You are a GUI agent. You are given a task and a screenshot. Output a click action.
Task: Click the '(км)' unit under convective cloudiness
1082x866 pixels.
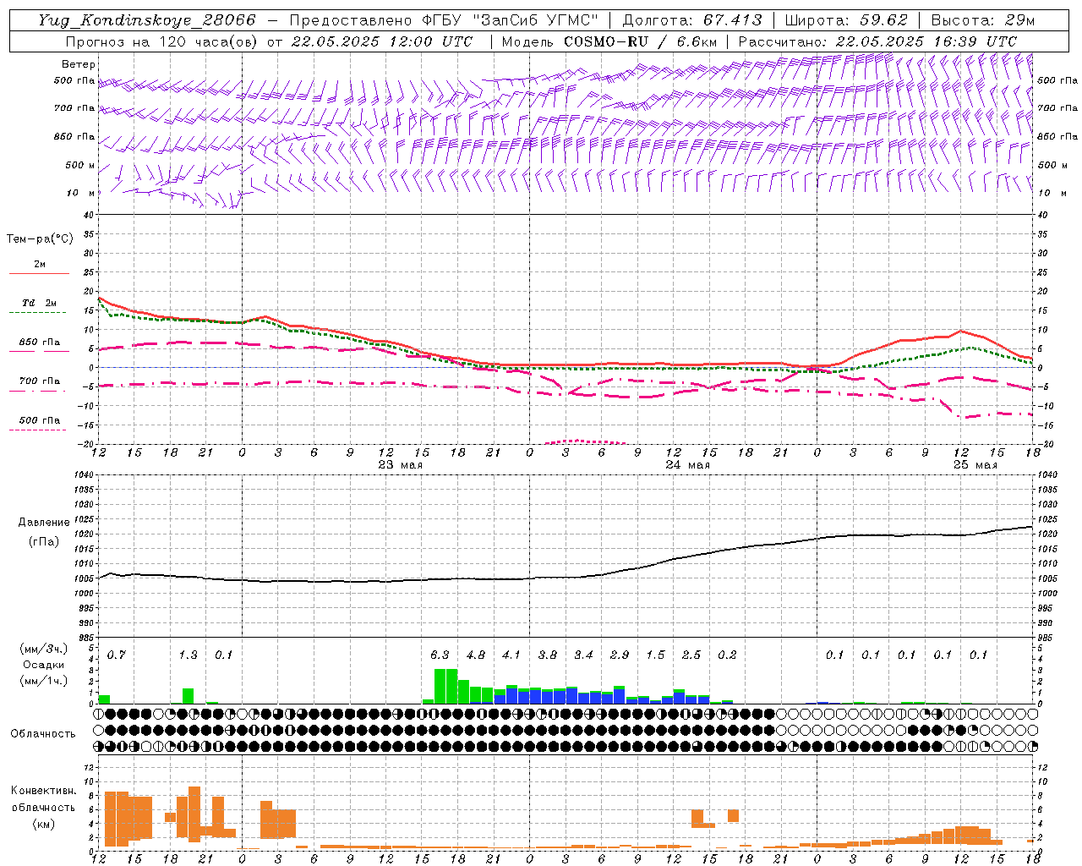coord(43,823)
